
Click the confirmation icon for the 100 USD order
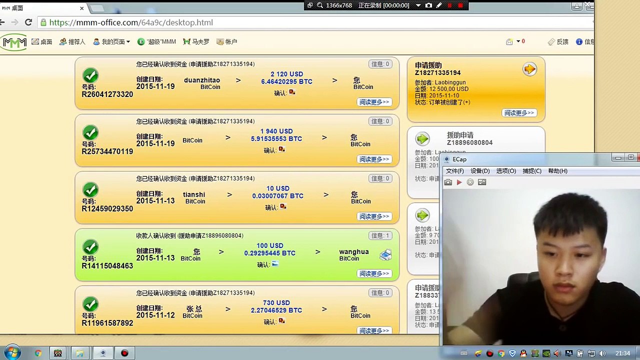pyautogui.click(x=275, y=264)
